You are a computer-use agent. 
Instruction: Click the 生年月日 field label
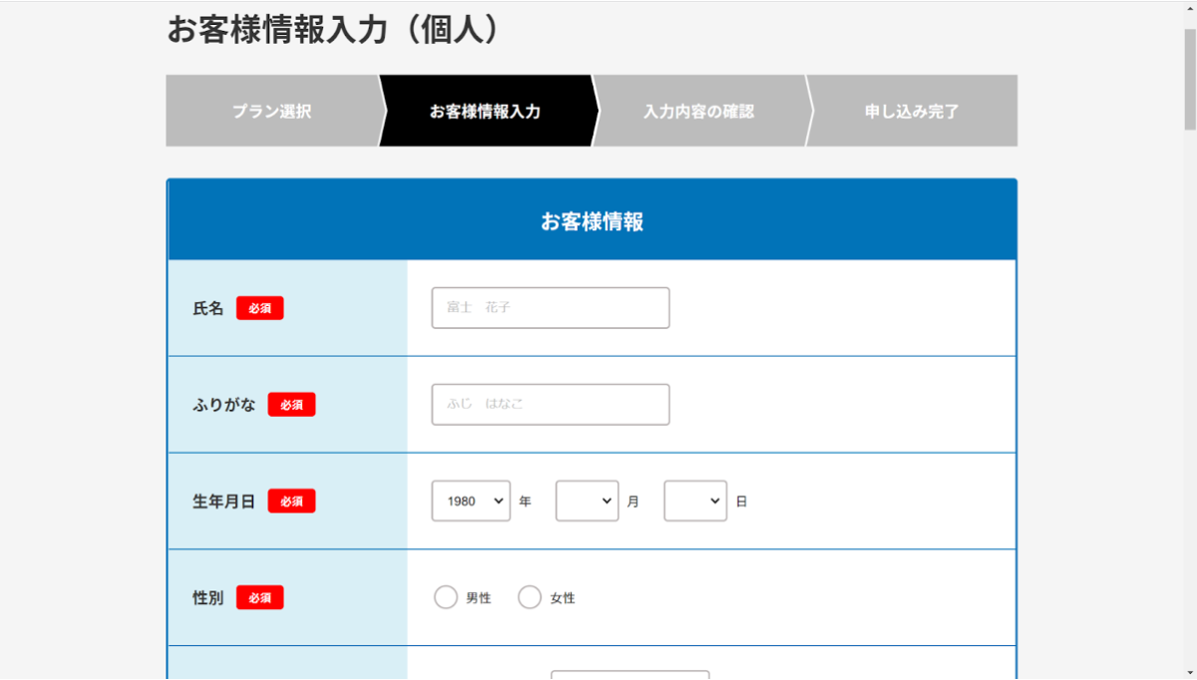click(223, 502)
